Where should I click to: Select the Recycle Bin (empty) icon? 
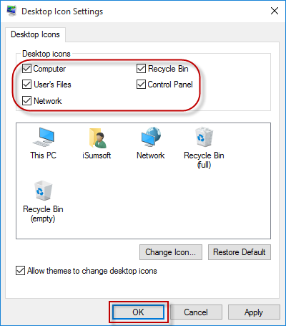pyautogui.click(x=43, y=191)
